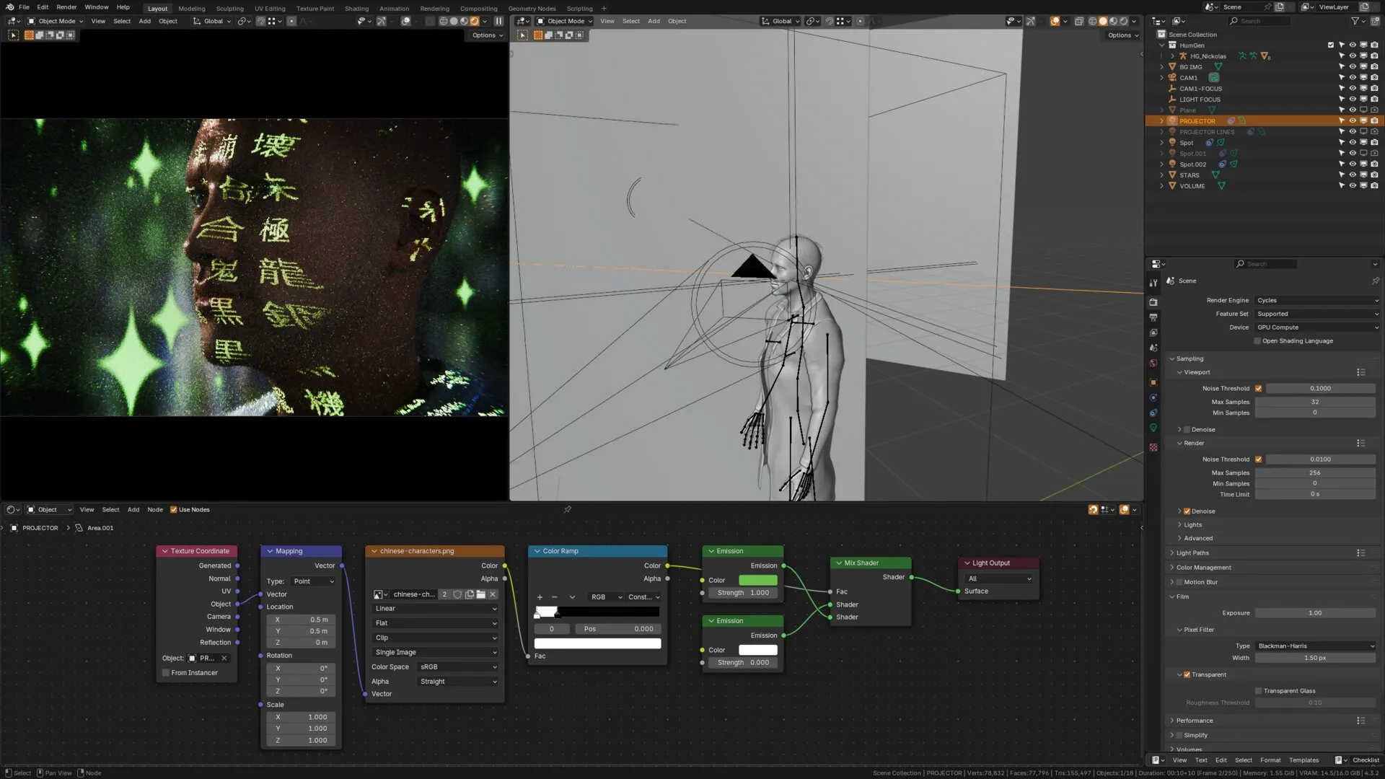Open the File menu
Viewport: 1385px width, 779px height.
[24, 7]
